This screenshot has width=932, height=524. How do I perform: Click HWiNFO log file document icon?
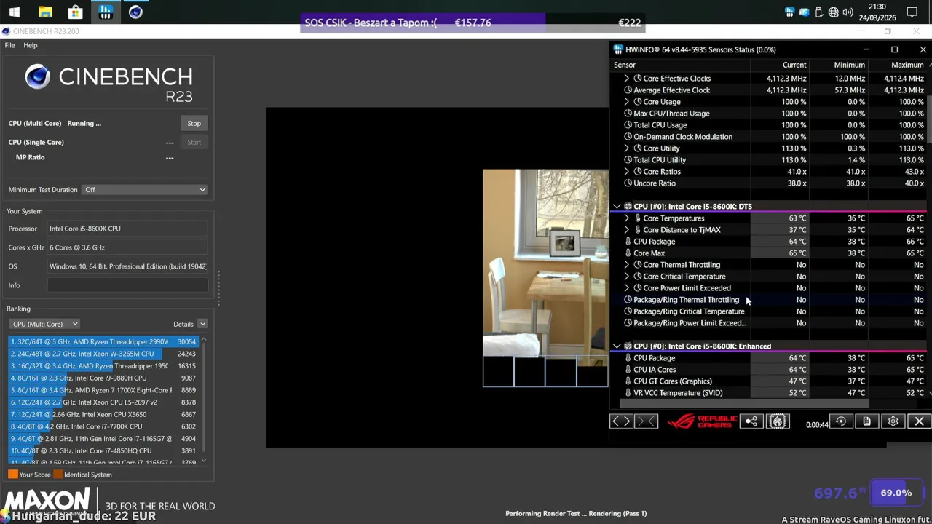click(866, 421)
